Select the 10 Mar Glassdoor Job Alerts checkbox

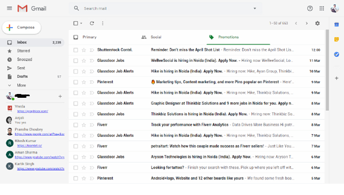[75, 71]
